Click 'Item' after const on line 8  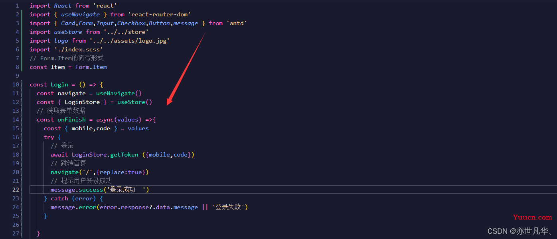click(x=57, y=67)
